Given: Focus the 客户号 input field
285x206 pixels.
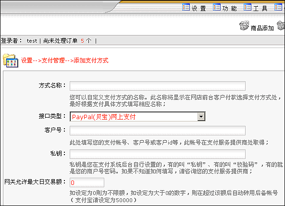Looking at the screenshot, I should click(x=158, y=131).
